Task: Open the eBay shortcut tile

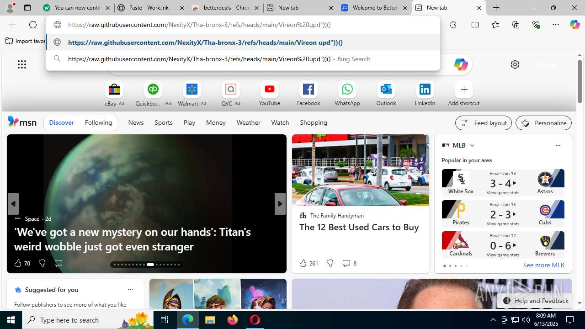Action: pos(114,94)
